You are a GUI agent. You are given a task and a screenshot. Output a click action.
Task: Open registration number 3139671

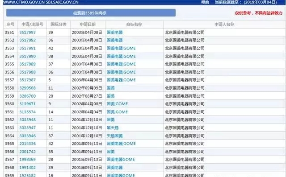pos(28,104)
